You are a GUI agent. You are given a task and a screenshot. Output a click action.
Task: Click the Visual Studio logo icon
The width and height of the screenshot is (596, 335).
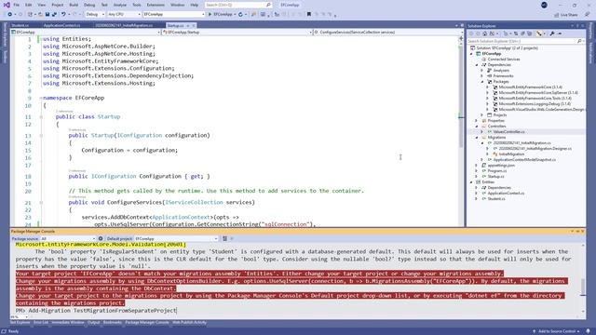pos(7,5)
